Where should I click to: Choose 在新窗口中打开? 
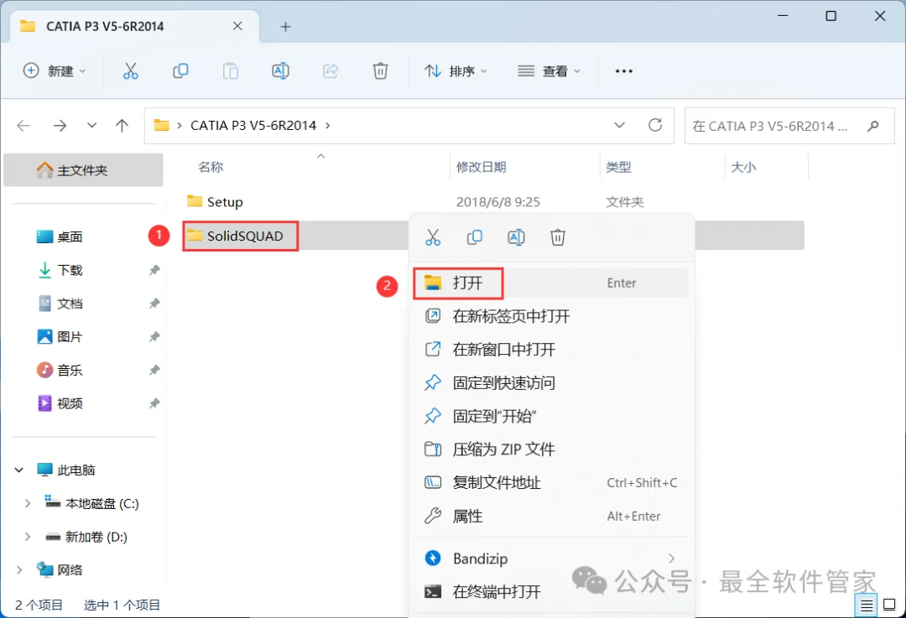point(551,350)
